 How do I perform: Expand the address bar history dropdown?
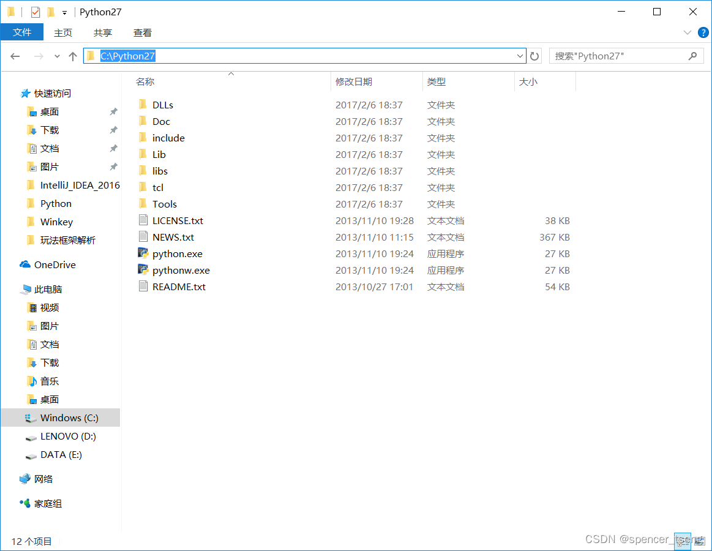520,56
